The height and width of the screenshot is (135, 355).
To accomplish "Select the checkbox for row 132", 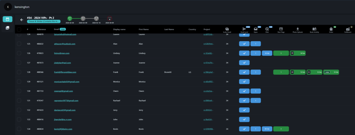I will coord(19,110).
